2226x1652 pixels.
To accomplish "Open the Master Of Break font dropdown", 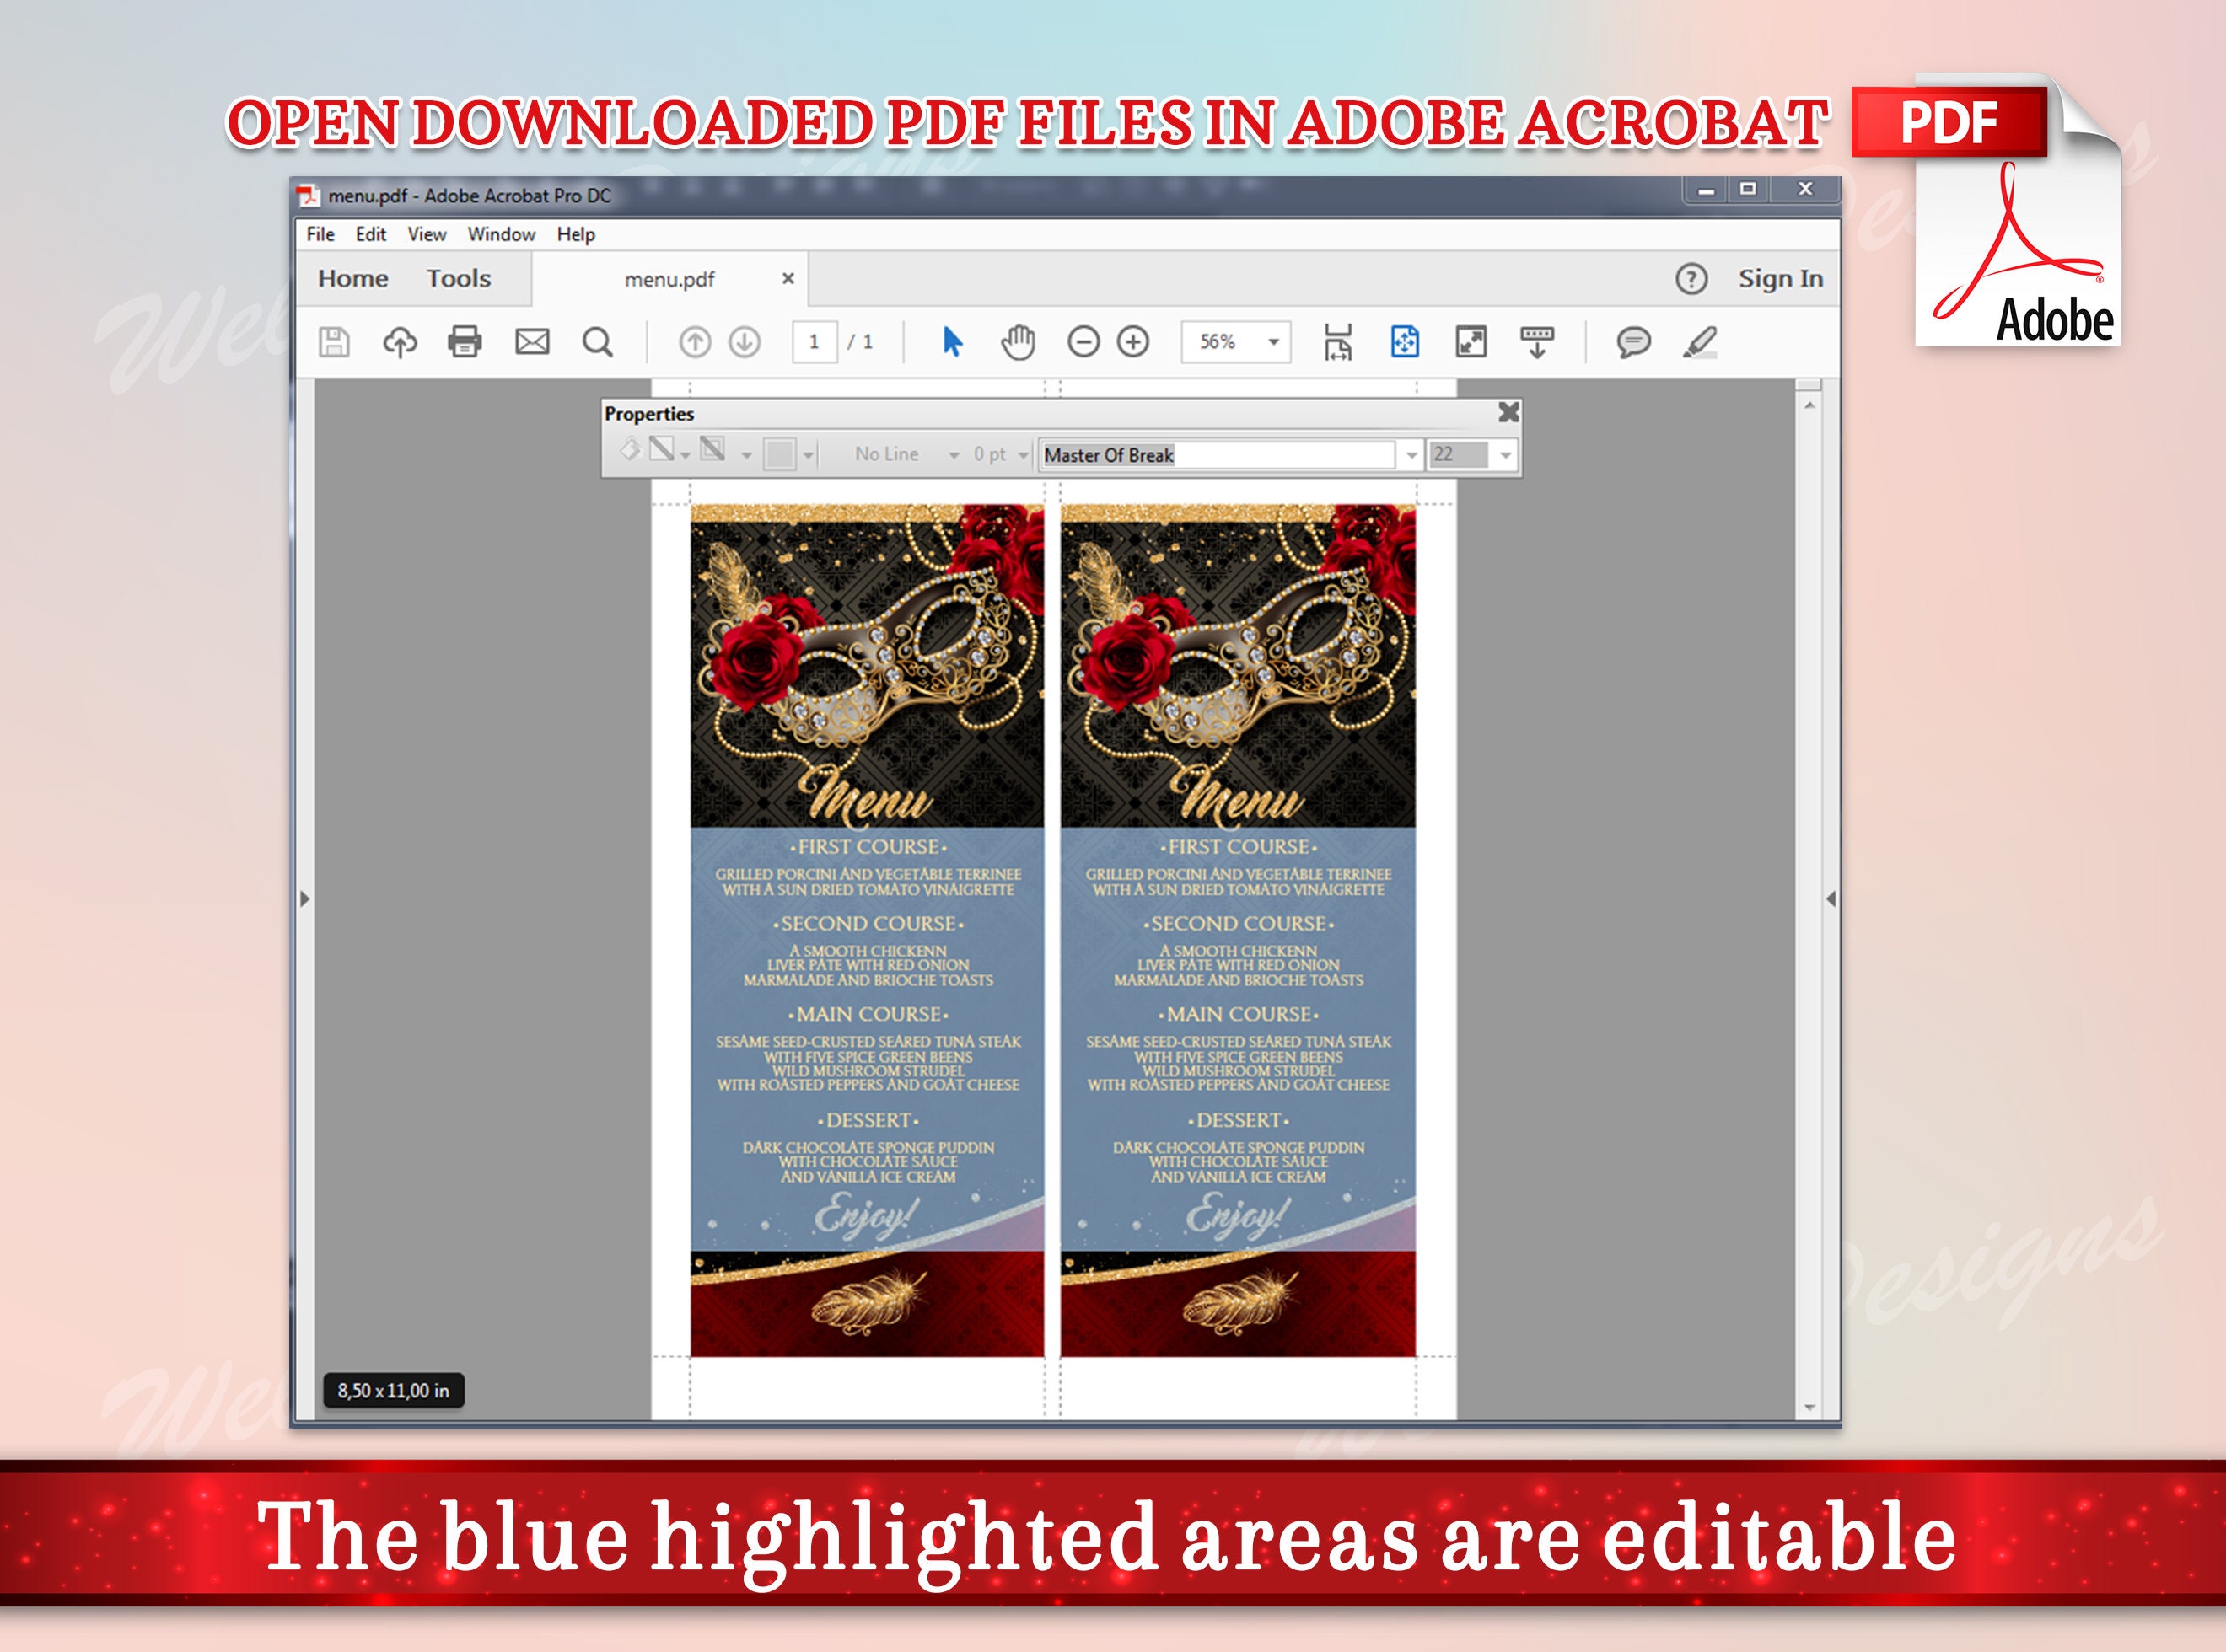I will pos(1411,455).
